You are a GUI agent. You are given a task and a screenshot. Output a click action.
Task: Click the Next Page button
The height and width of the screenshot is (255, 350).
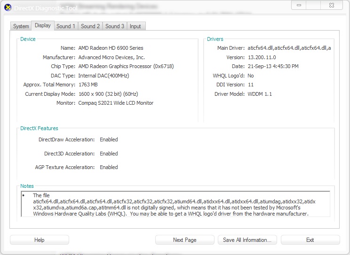(184, 240)
